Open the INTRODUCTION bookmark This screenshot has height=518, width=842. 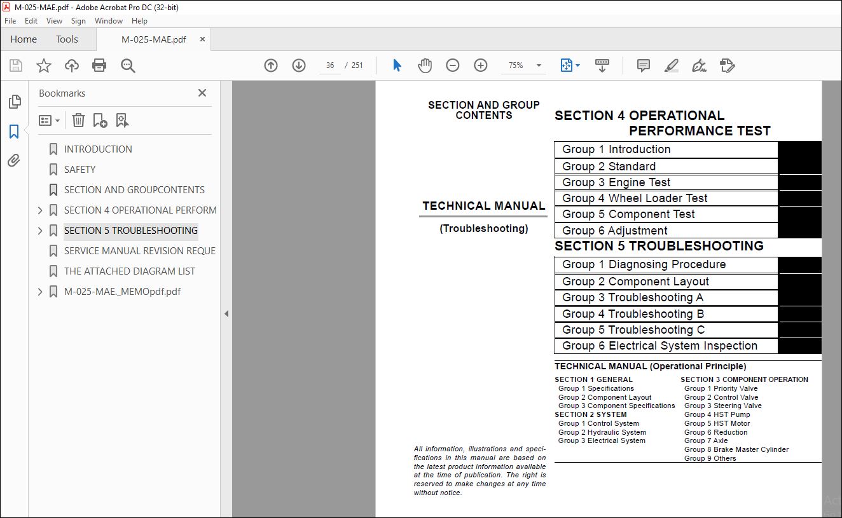pyautogui.click(x=98, y=149)
